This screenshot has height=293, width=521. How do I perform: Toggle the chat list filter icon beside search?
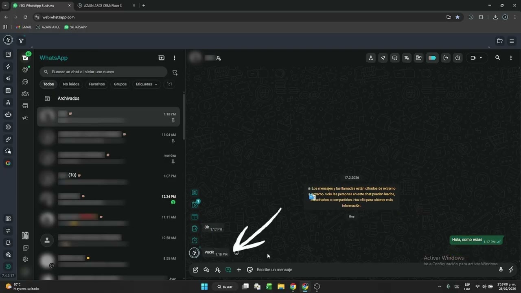click(175, 73)
